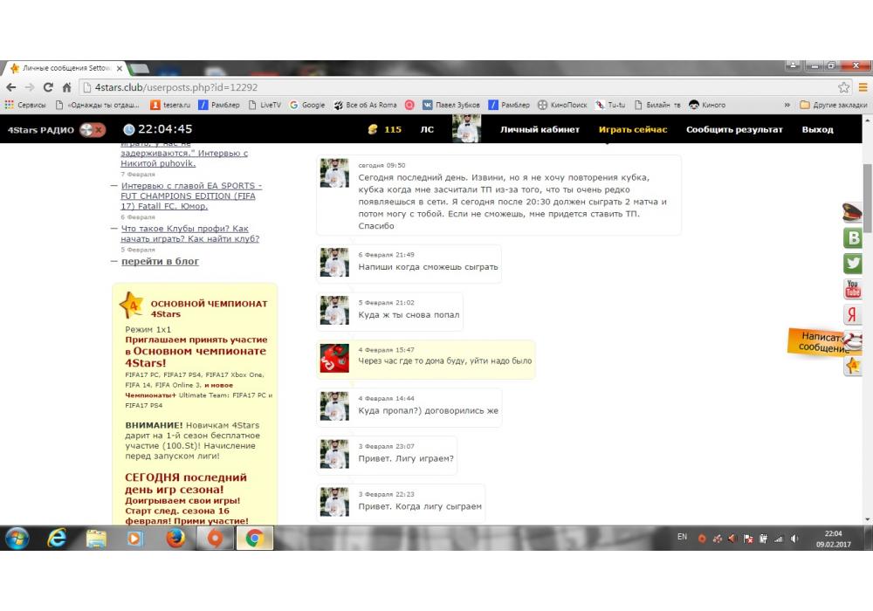Open the 'Другие закладки' bookmarks folder
This screenshot has width=873, height=611.
point(833,105)
